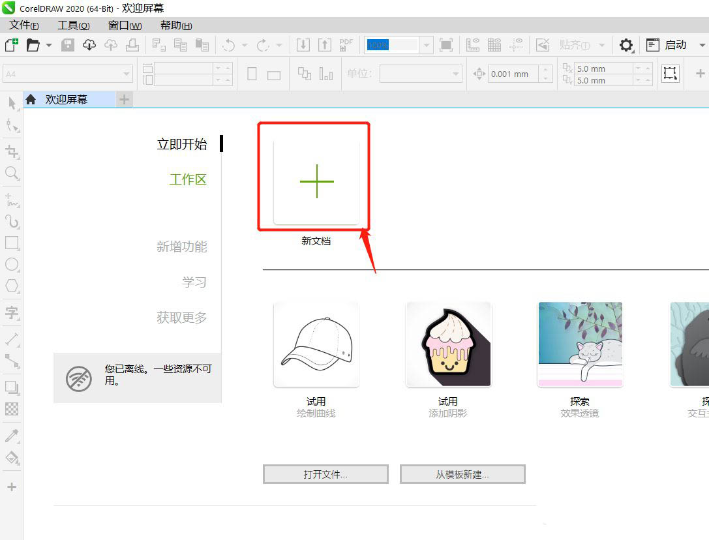709x540 pixels.
Task: Select the Rectangle tool
Action: click(12, 243)
